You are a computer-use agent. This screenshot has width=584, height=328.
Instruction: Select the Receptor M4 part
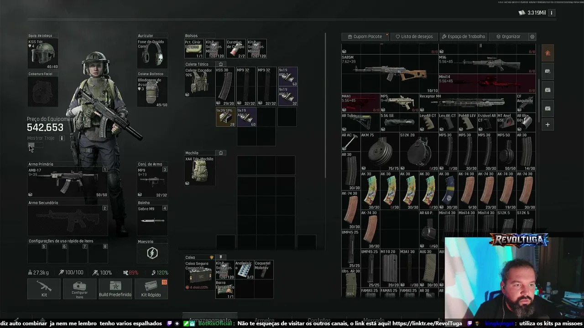[x=467, y=102]
